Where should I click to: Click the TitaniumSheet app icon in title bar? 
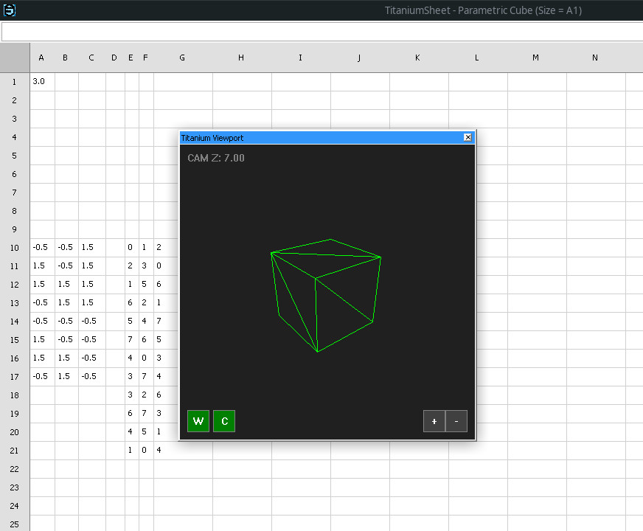coord(9,10)
